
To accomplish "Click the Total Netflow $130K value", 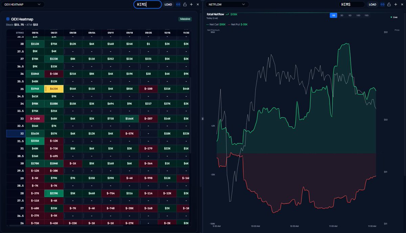I will click(x=233, y=15).
